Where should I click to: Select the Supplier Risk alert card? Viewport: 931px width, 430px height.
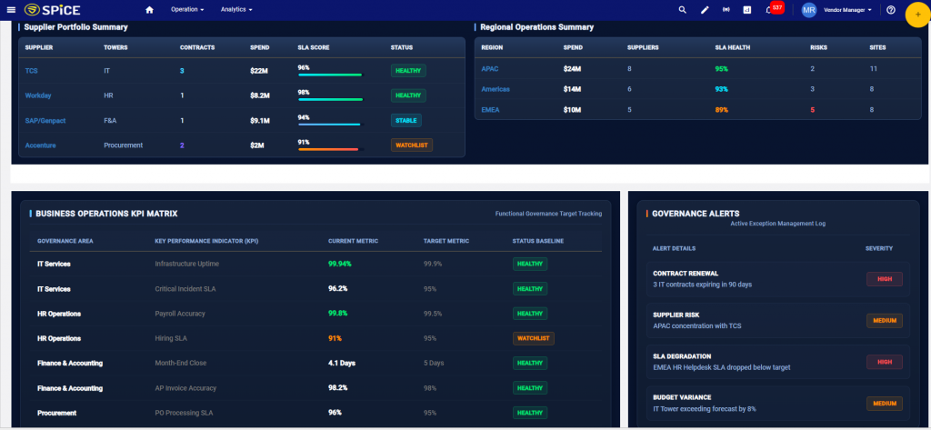pos(778,321)
